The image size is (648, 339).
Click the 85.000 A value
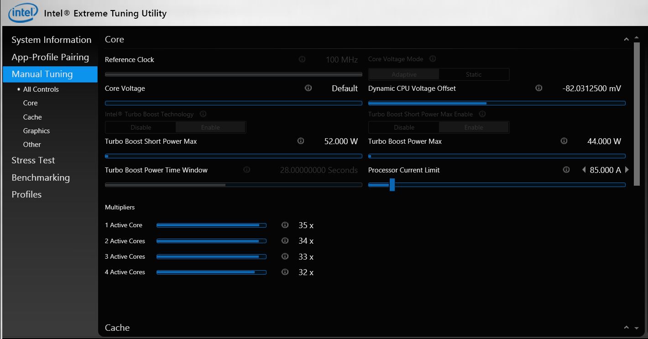pyautogui.click(x=605, y=170)
